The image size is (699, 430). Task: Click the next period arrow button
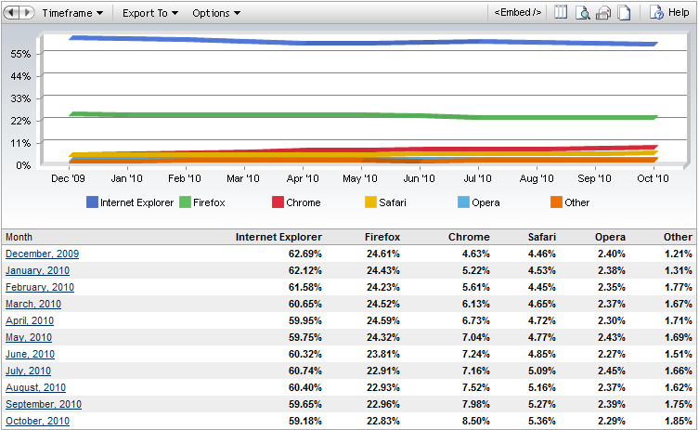tap(26, 13)
